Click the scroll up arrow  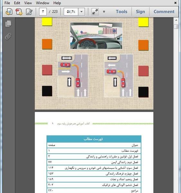tap(176, 20)
